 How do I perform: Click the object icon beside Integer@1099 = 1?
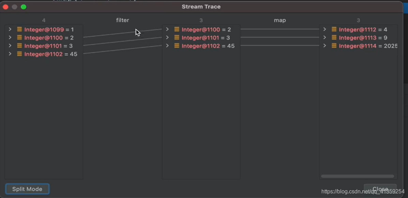(19, 29)
